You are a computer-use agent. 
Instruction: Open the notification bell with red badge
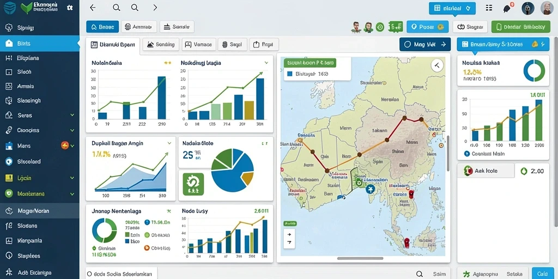tap(507, 8)
